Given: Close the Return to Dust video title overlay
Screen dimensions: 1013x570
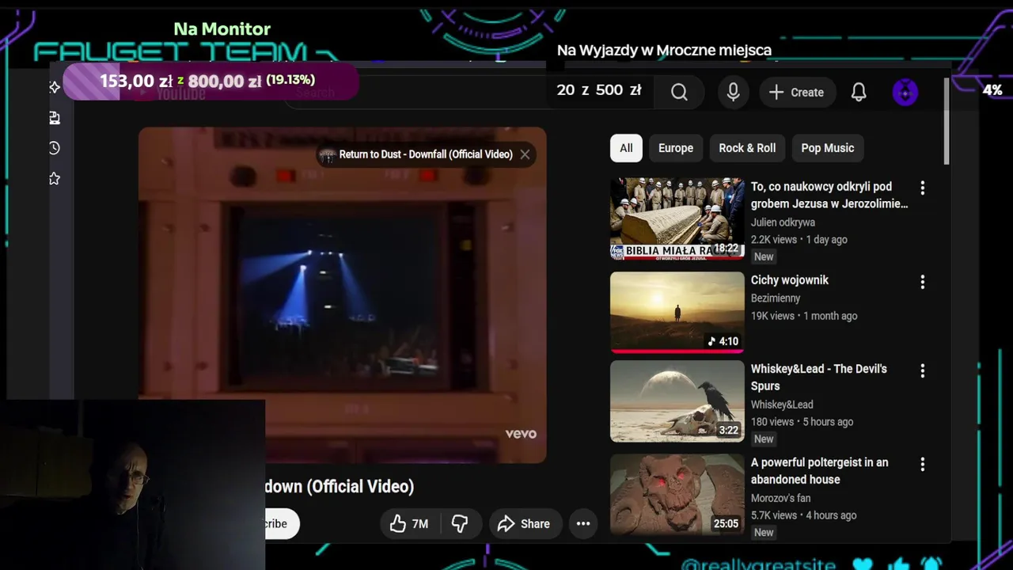Looking at the screenshot, I should pos(525,154).
